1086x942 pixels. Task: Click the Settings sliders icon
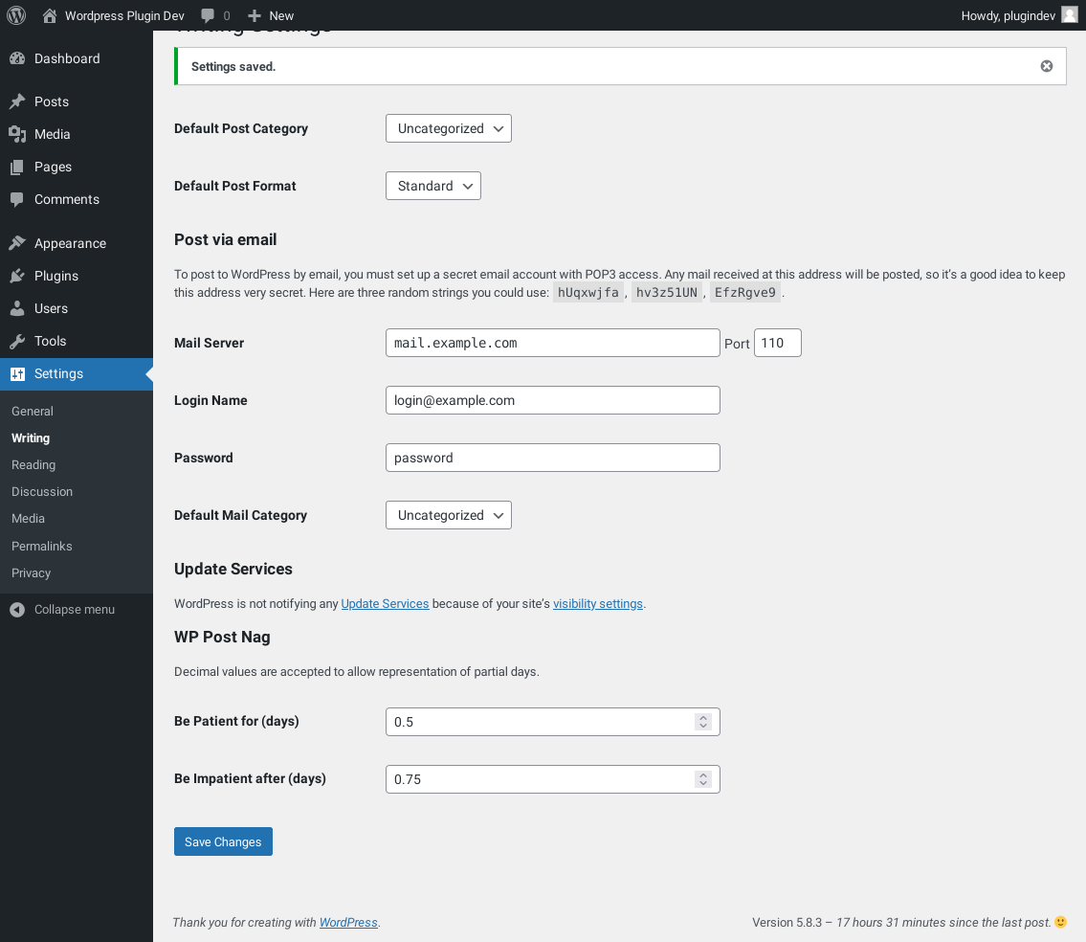click(17, 373)
